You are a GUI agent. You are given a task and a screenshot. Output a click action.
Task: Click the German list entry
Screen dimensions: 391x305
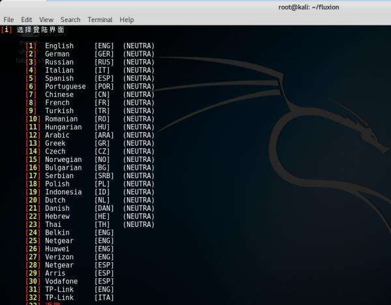57,54
